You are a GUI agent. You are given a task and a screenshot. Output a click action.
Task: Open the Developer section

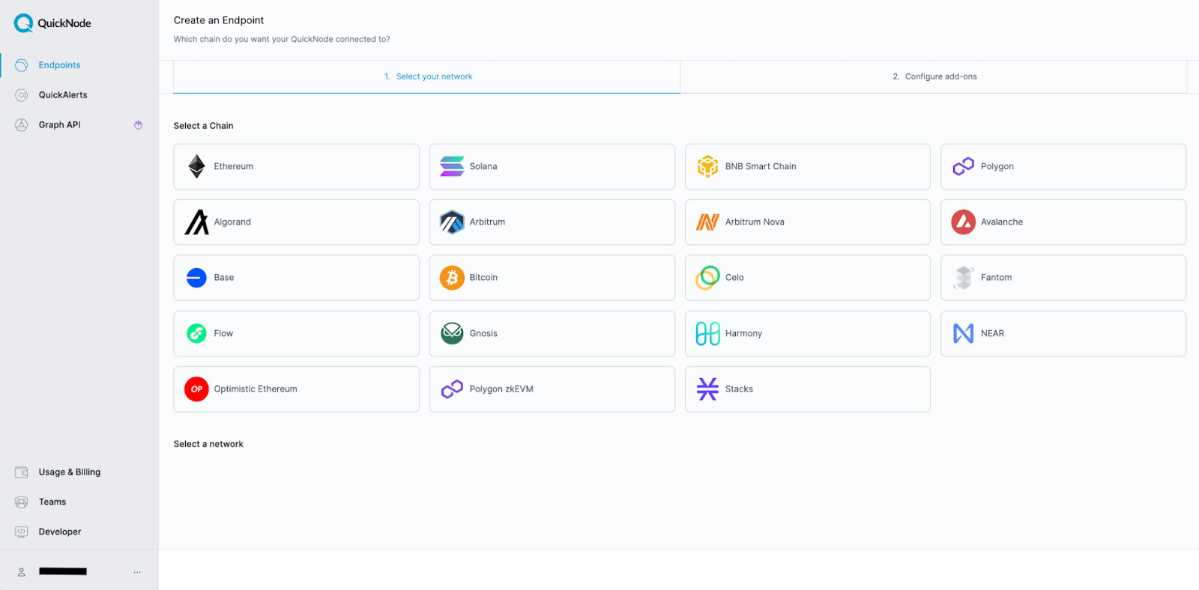59,532
